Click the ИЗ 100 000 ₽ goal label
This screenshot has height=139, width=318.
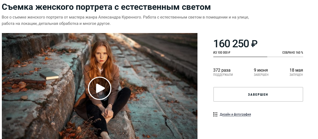(x=222, y=53)
